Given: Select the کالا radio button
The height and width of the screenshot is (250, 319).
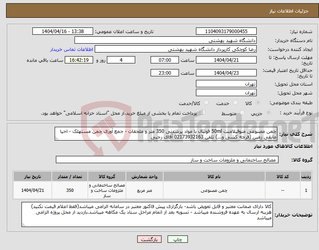Looking at the screenshot, I should coord(258,103).
